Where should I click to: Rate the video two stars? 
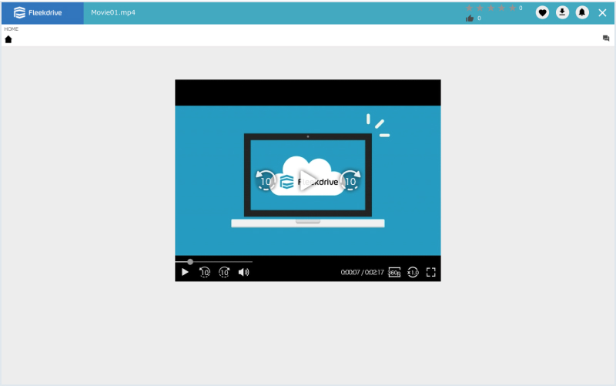pos(480,8)
